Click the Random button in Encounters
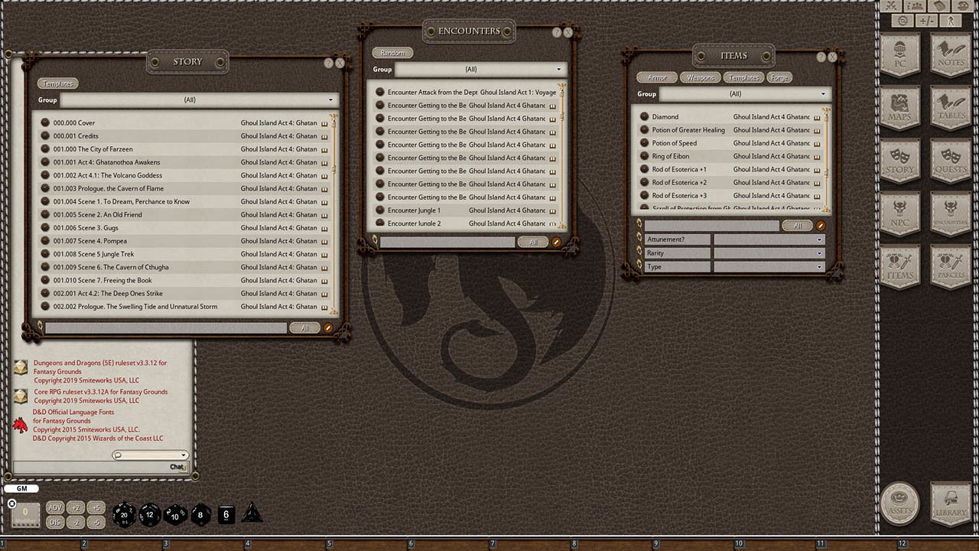The image size is (979, 551). pos(392,52)
